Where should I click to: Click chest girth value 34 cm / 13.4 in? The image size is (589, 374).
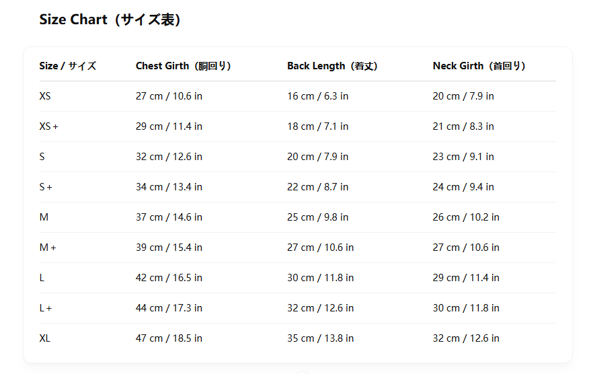click(169, 187)
